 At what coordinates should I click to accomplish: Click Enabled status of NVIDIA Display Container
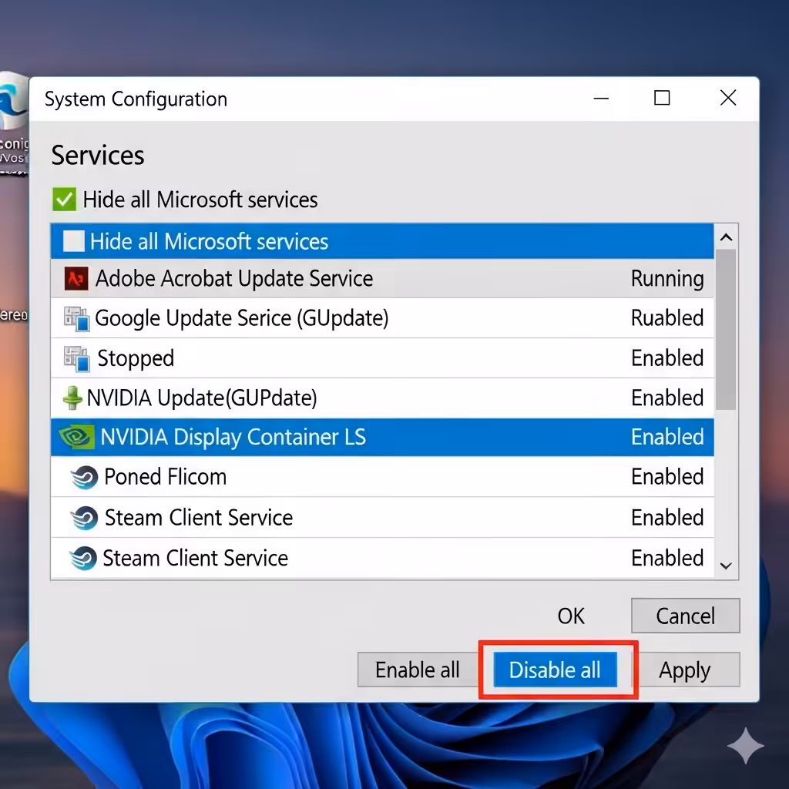(667, 438)
